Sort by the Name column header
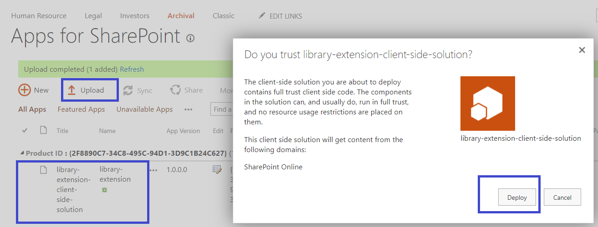Image resolution: width=598 pixels, height=227 pixels. (x=107, y=131)
